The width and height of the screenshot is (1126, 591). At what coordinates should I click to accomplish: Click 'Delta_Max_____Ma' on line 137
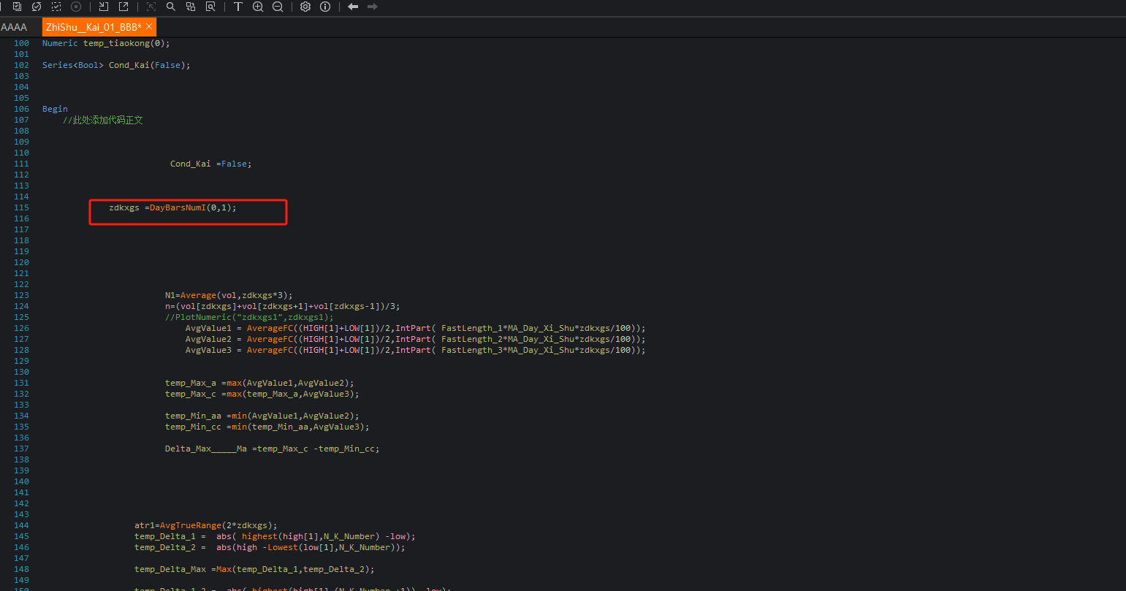(206, 449)
